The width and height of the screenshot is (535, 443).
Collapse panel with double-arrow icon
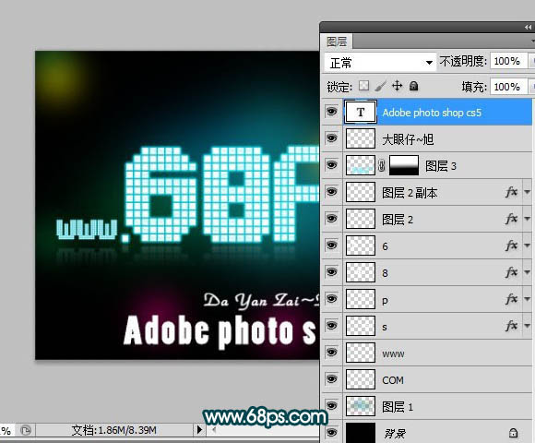528,28
